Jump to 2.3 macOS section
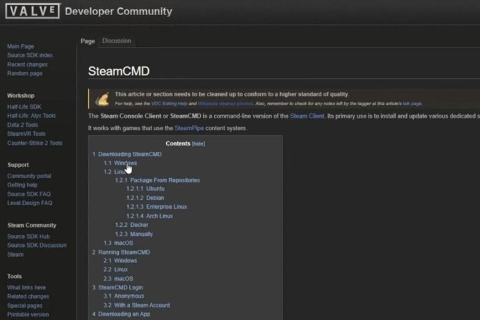The image size is (480, 320). pos(118,279)
